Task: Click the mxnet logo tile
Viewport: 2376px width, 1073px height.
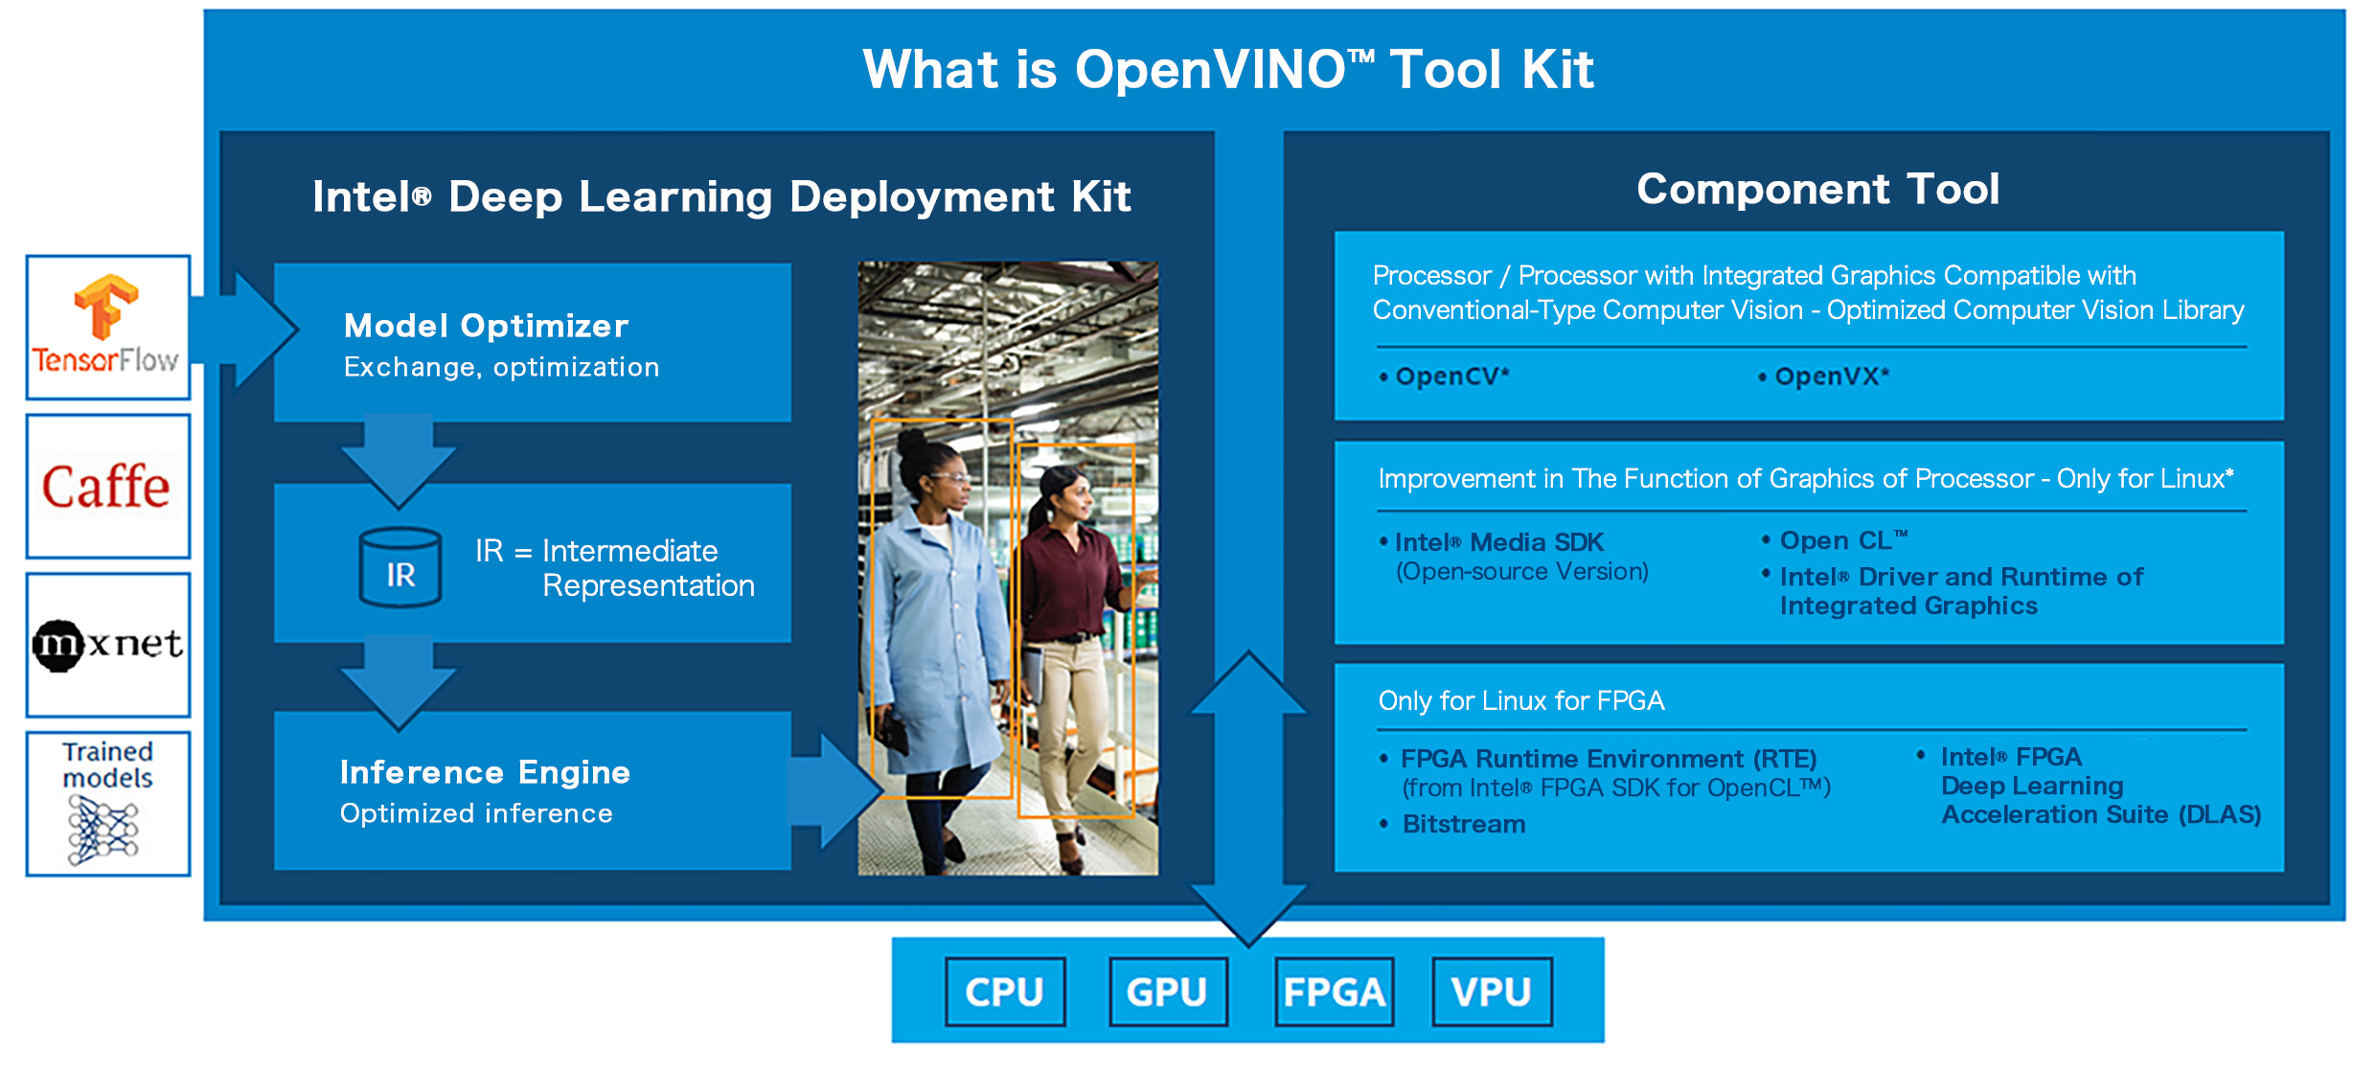Action: tap(108, 645)
